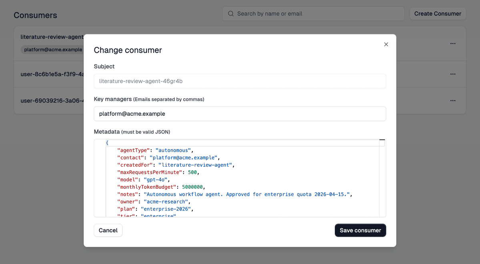Click the search magnifier icon
The height and width of the screenshot is (264, 480).
231,13
